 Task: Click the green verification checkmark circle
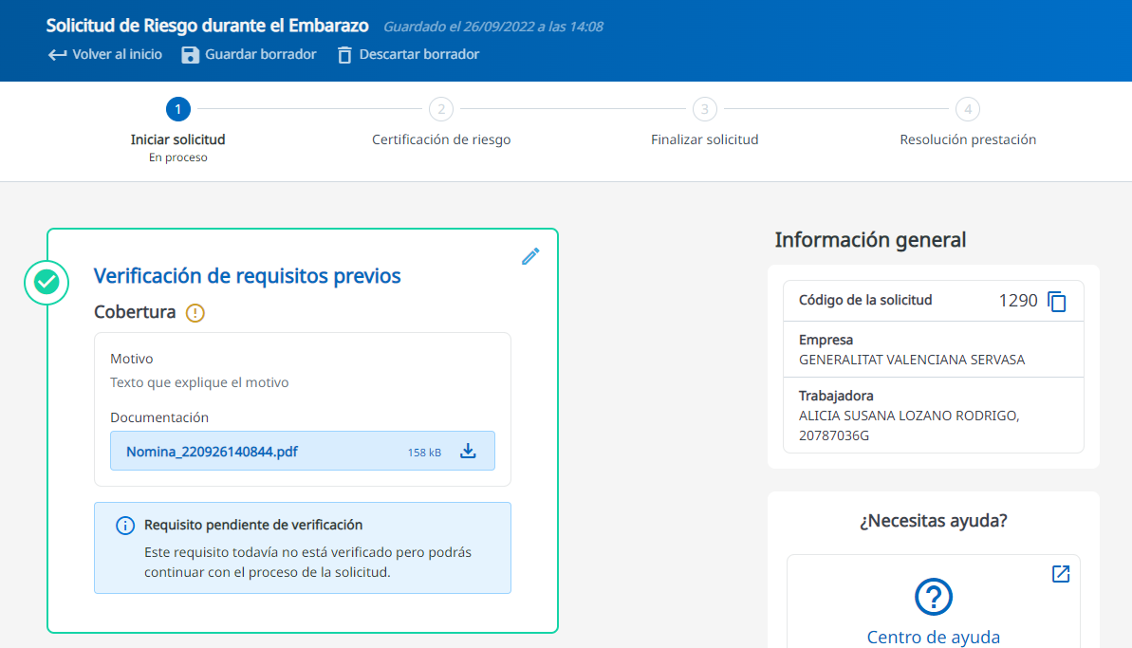46,282
